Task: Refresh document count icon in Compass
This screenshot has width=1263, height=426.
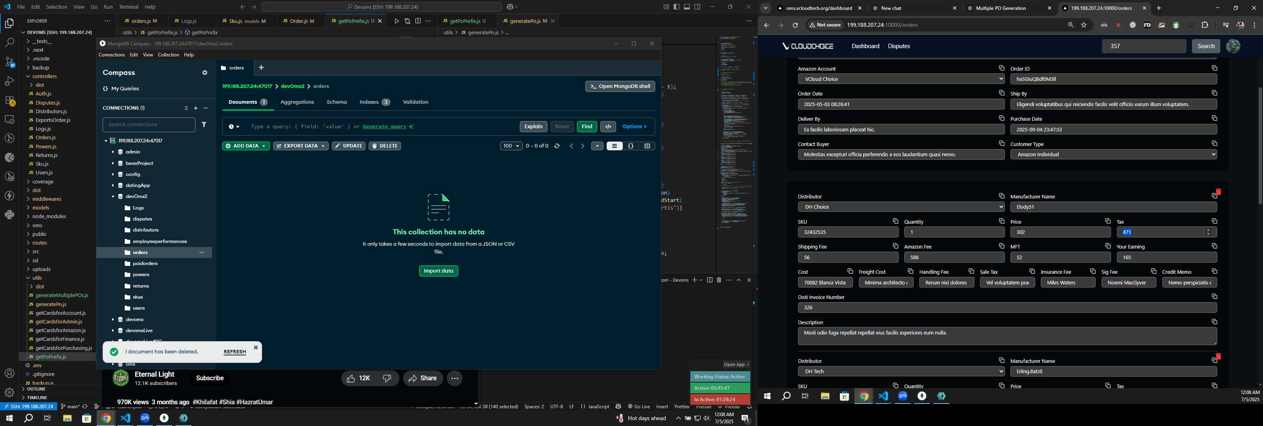Action: coord(557,146)
